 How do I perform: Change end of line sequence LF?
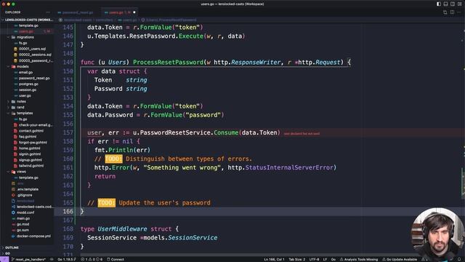(325, 259)
